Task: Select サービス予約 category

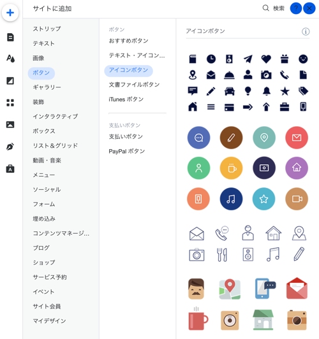Action: 50,277
